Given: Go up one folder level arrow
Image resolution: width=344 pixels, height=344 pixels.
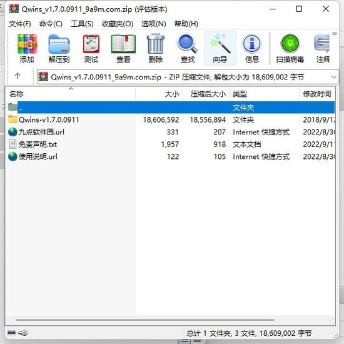Looking at the screenshot, I should (18, 76).
